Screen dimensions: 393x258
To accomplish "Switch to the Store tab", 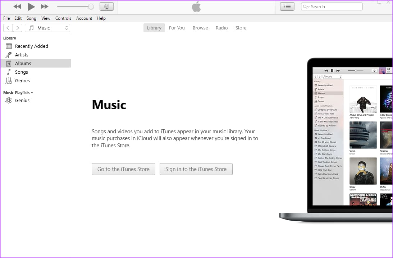I will (241, 28).
